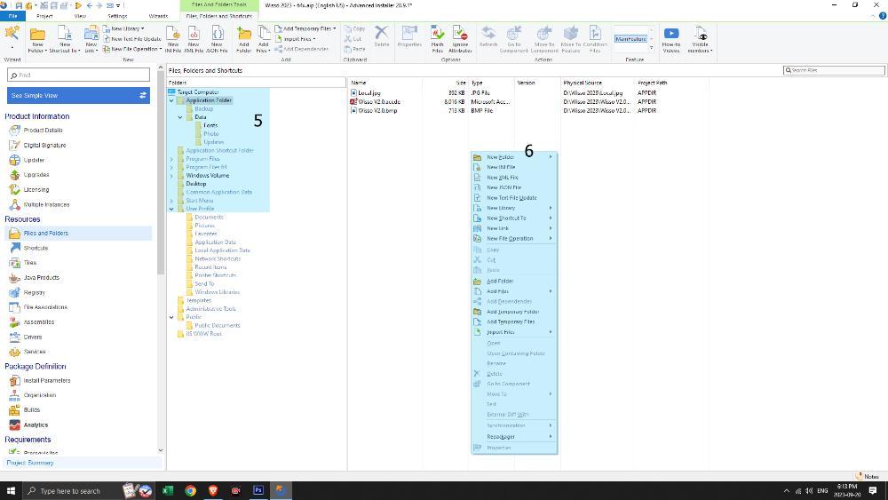Collapse the Public folder node
Image resolution: width=888 pixels, height=500 pixels.
tap(171, 317)
